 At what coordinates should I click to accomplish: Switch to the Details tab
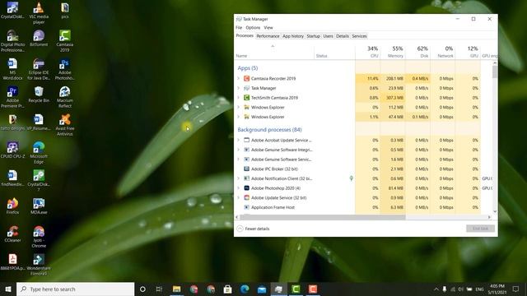tap(343, 36)
